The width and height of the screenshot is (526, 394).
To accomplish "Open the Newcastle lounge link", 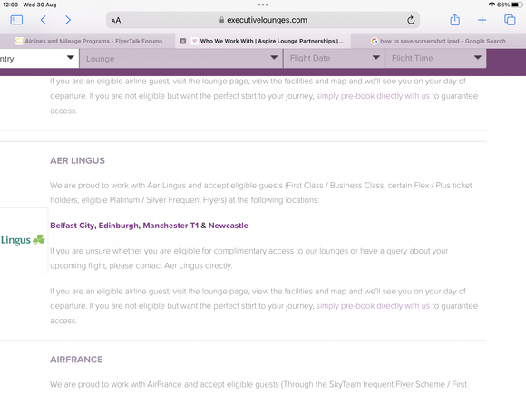I will click(x=229, y=226).
